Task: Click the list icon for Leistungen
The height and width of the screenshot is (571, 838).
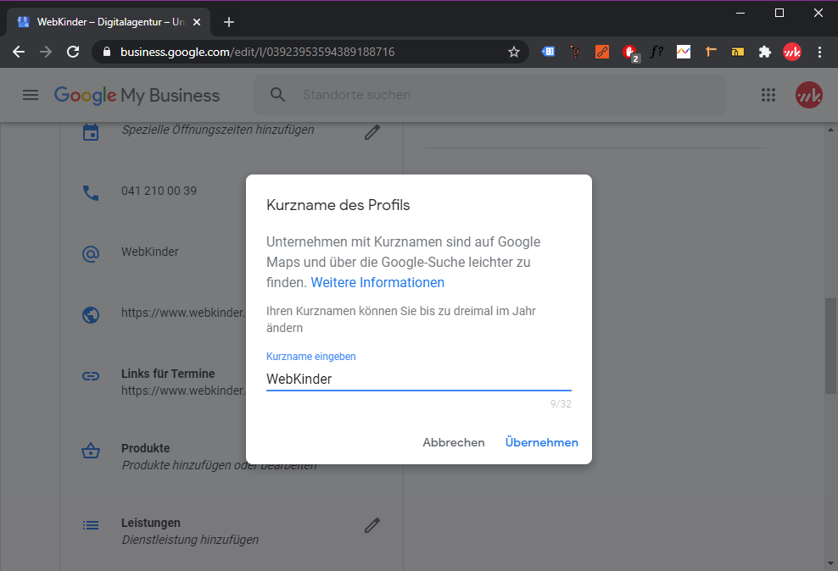Action: coord(91,525)
